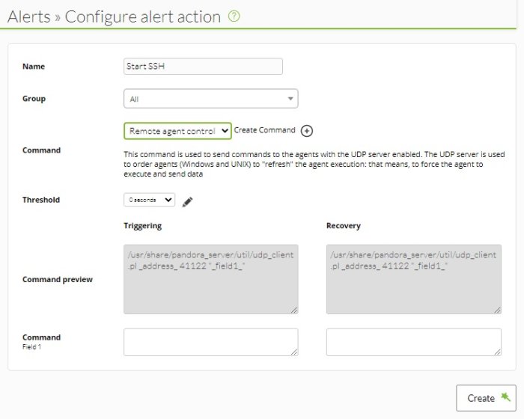Screen dimensions: 524x419
Task: Click the Recovery column heading
Action: 344,226
